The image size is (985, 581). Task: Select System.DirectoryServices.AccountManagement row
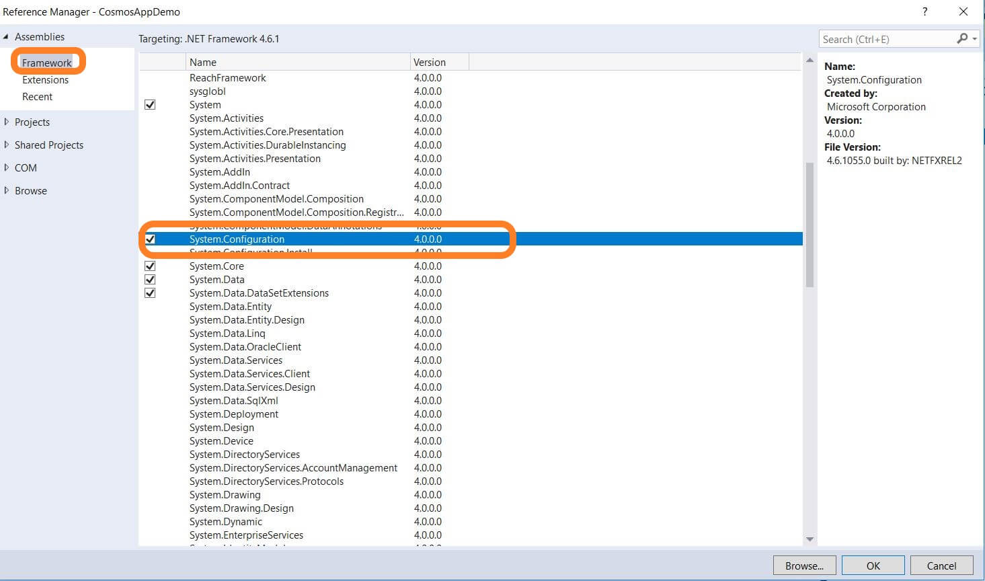pyautogui.click(x=471, y=468)
